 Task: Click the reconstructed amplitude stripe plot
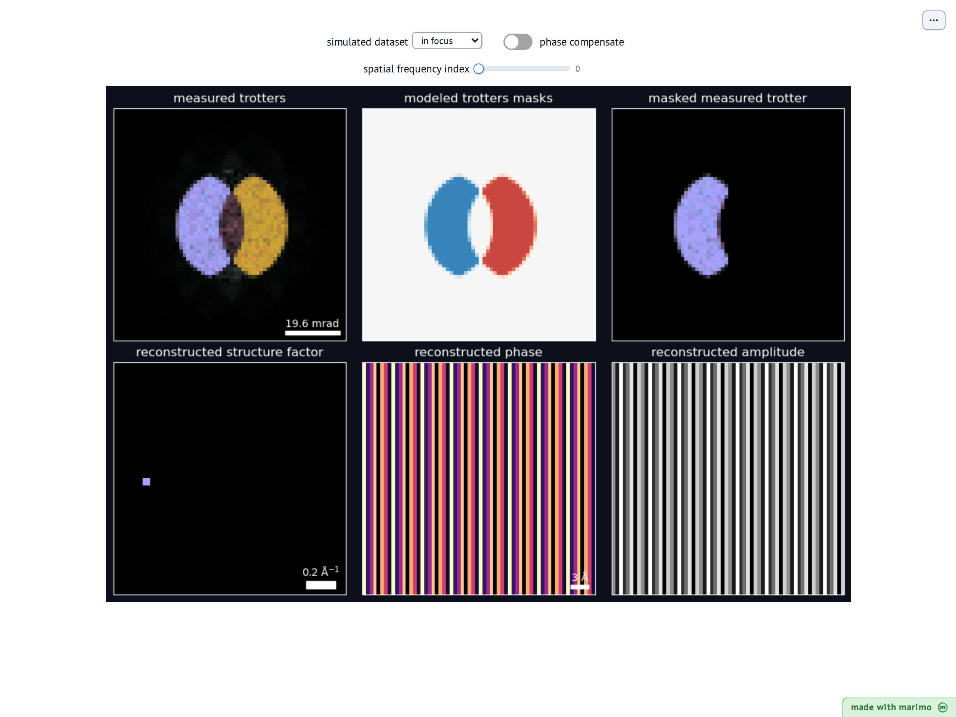pos(728,478)
